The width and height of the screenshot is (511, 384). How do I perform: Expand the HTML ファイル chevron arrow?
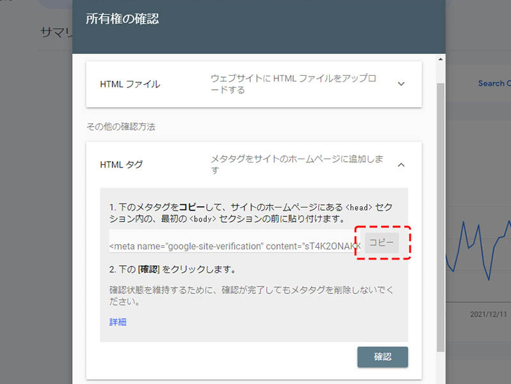point(401,84)
